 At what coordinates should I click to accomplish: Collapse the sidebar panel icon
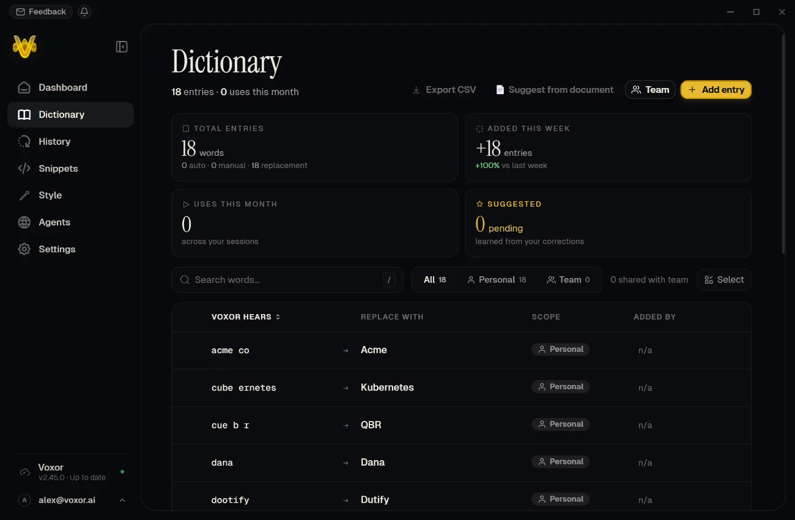coord(122,47)
